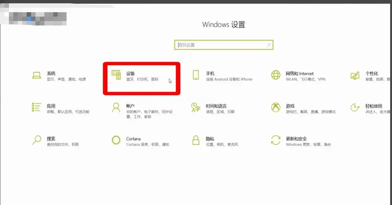This screenshot has height=205, width=392.
Task: Click the globe icon for 网络和 Internet
Action: [276, 75]
